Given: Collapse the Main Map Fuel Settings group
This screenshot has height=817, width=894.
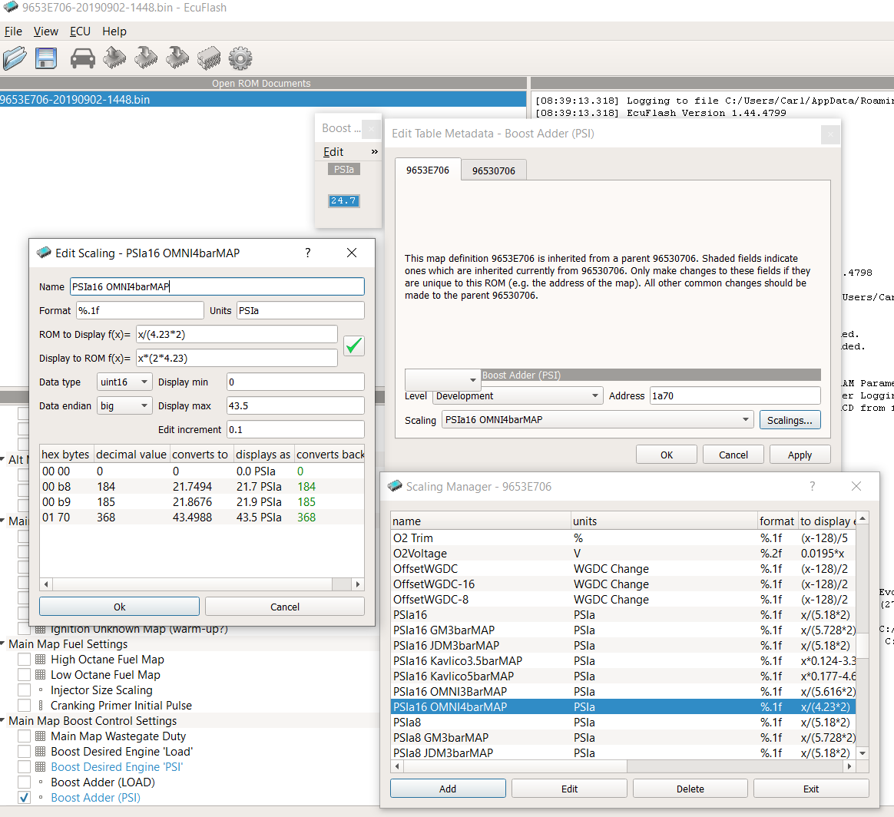Looking at the screenshot, I should 4,644.
